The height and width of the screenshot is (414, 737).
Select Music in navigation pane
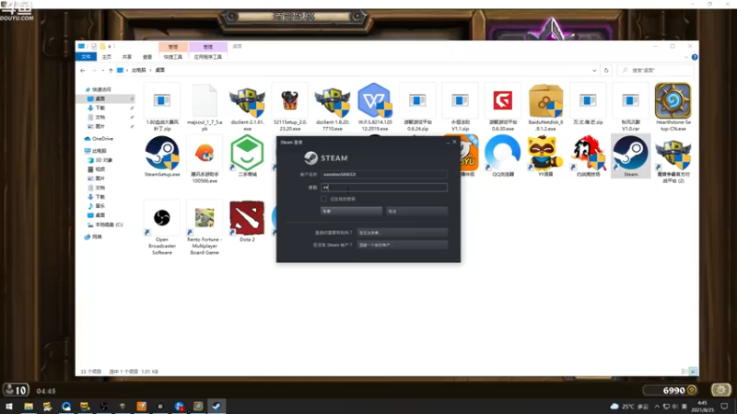point(97,206)
